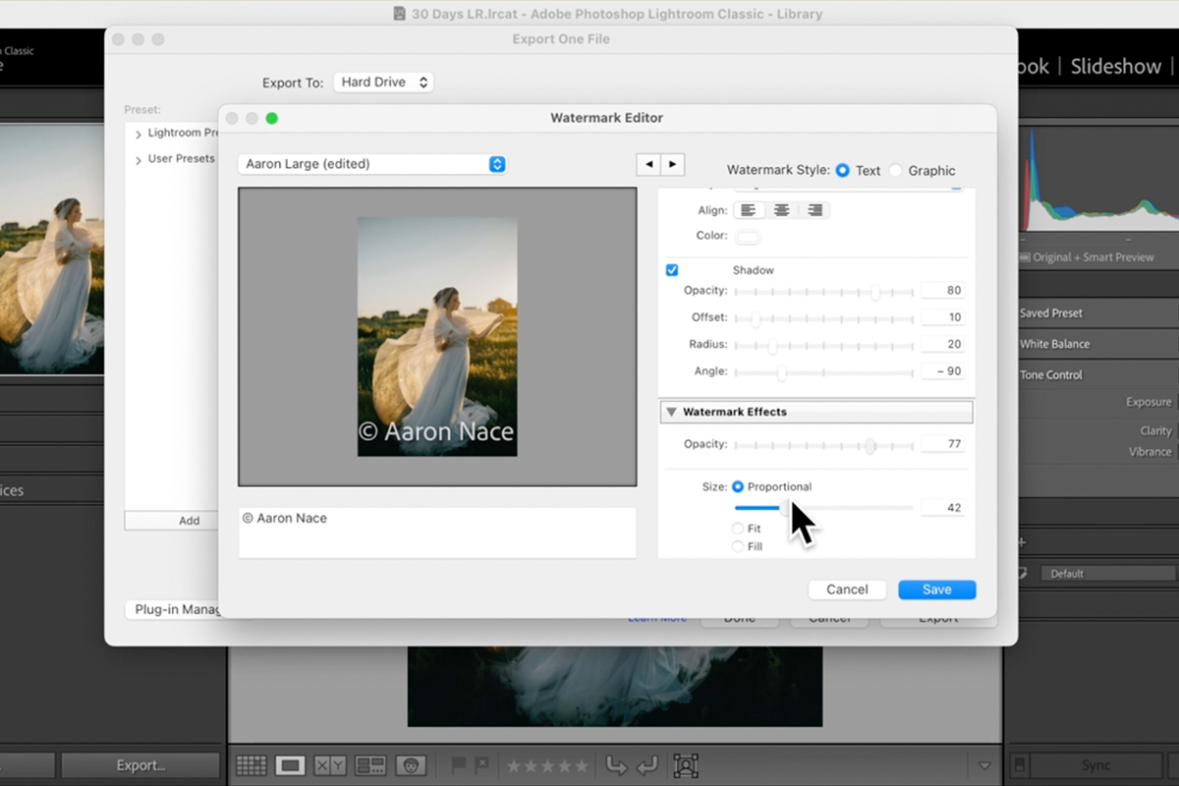
Task: Collapse the Watermark Effects section
Action: point(671,413)
